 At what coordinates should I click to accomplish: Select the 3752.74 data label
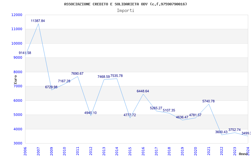[x=234, y=130]
